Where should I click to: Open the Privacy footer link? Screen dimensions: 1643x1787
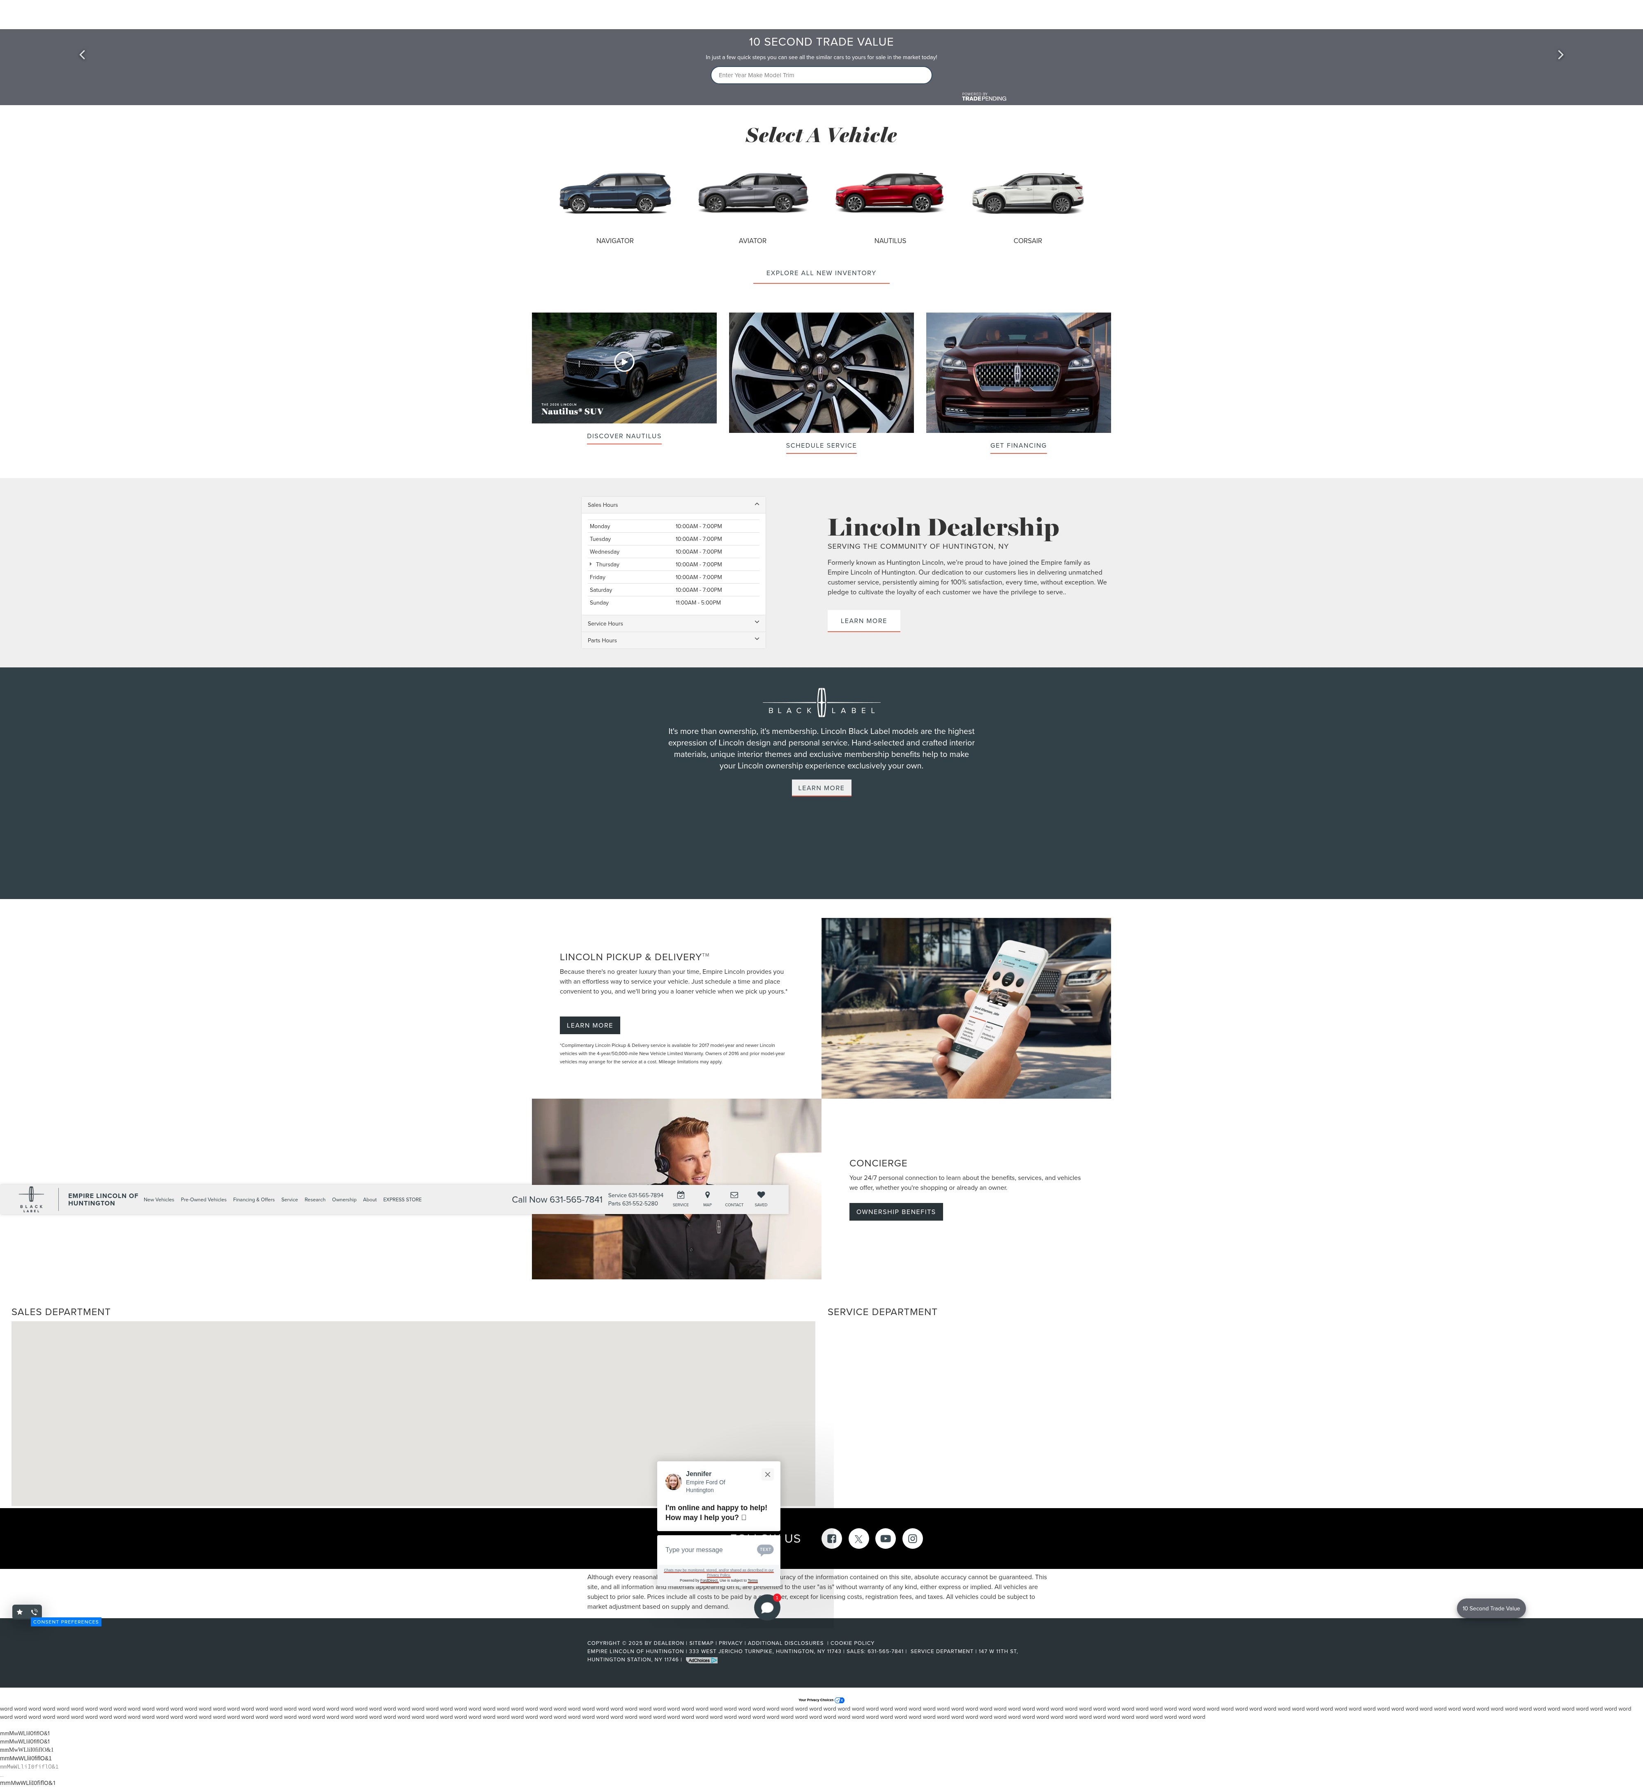(x=730, y=1643)
